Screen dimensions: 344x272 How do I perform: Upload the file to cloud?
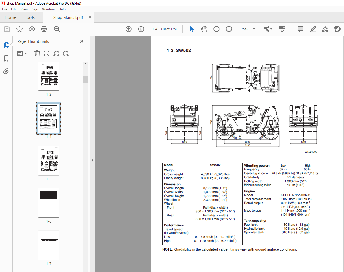[32, 29]
